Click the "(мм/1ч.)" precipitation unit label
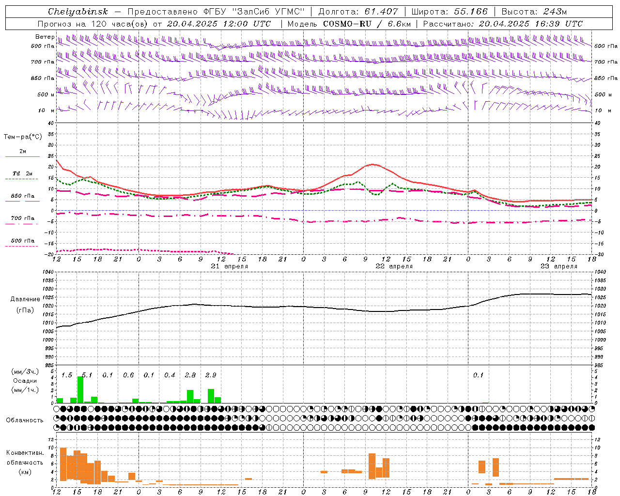The width and height of the screenshot is (620, 496). click(x=25, y=390)
